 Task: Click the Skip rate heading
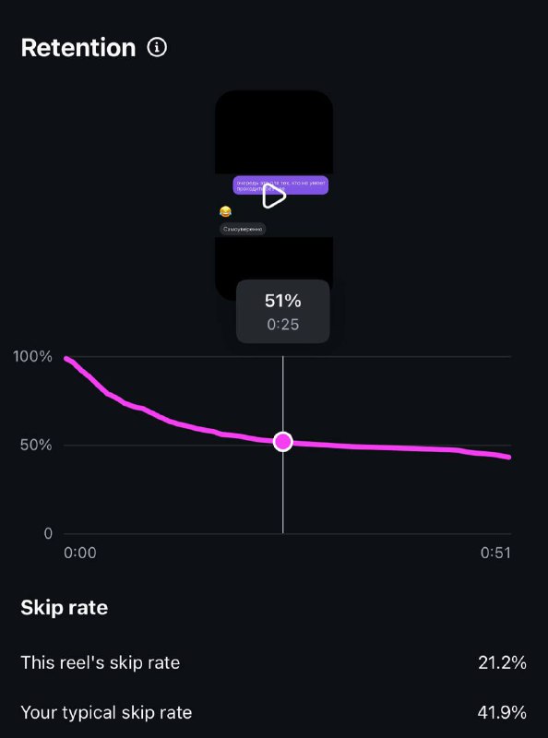(x=65, y=608)
